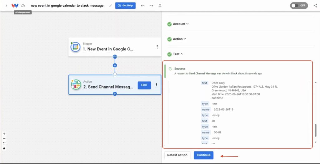Screen dimensions: 320x164
Task: Select the trigger card New Event in Google C...
Action: click(x=115, y=47)
